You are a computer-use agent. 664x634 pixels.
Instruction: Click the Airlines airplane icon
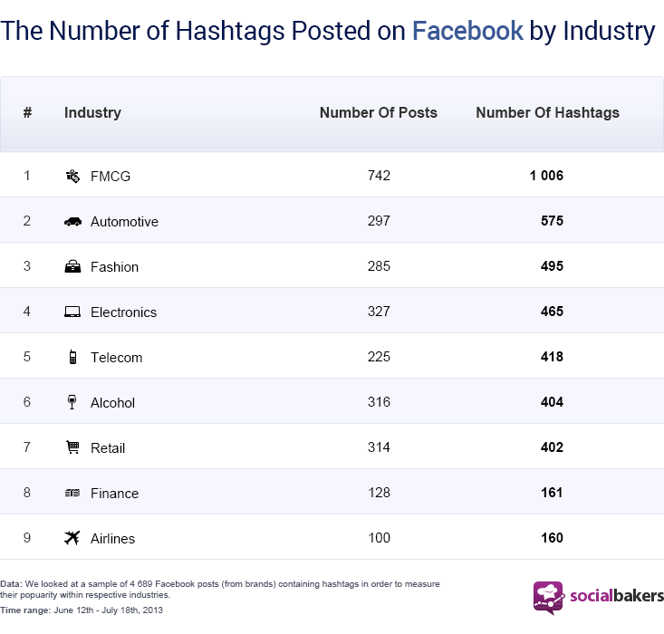(72, 538)
